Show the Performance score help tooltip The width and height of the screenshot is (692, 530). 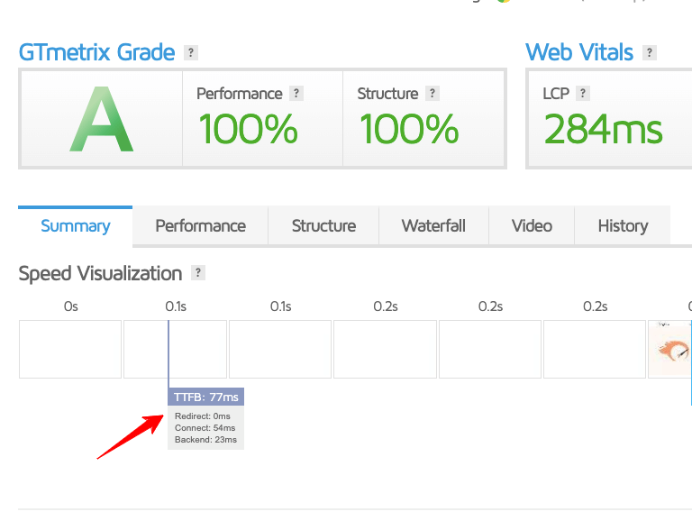[296, 93]
